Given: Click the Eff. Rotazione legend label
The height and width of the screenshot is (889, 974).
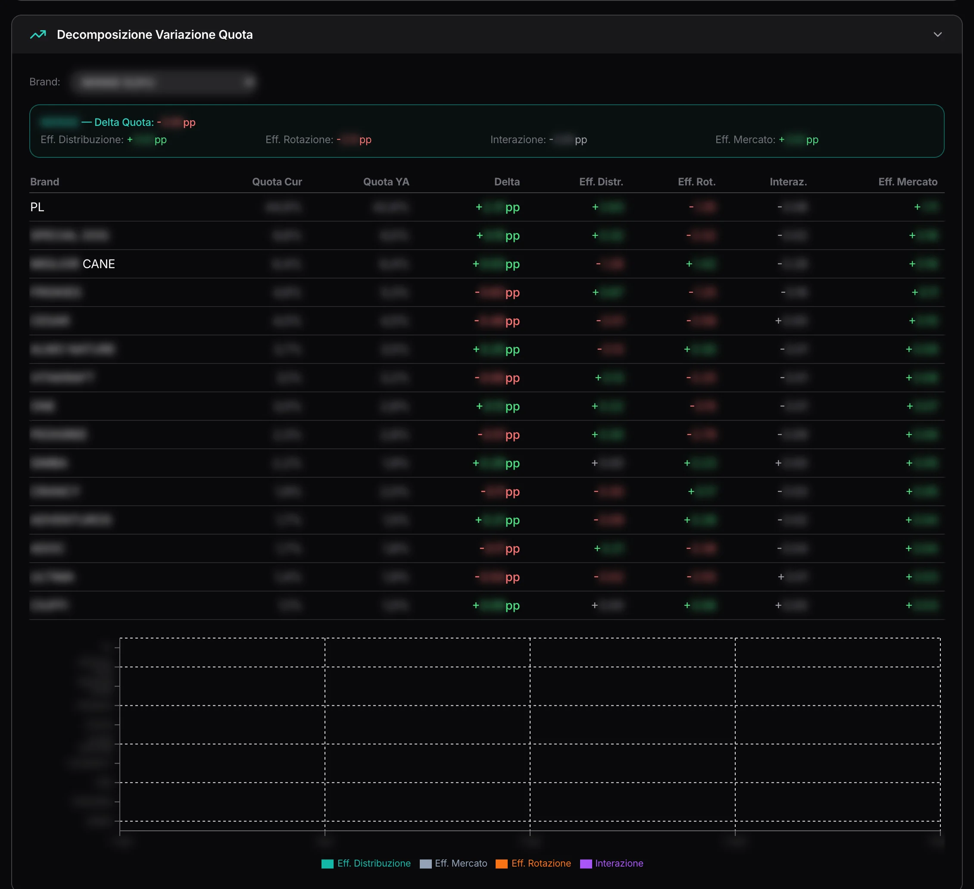Looking at the screenshot, I should click(541, 864).
